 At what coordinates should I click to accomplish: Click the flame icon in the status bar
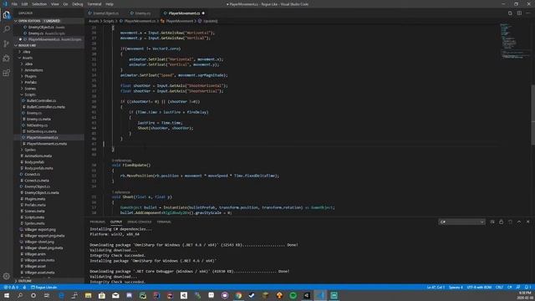point(24,288)
